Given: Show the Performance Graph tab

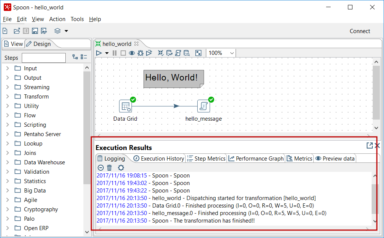Looking at the screenshot, I should (x=256, y=159).
